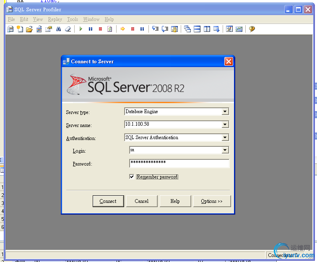Open the File menu
Screen dimensions: 317x262
pyautogui.click(x=11, y=19)
